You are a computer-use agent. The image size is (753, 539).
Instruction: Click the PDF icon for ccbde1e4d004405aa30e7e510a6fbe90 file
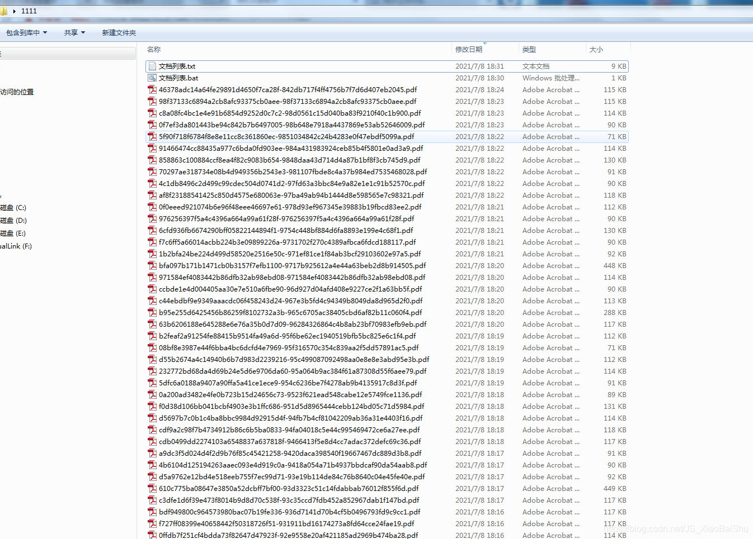pos(152,289)
